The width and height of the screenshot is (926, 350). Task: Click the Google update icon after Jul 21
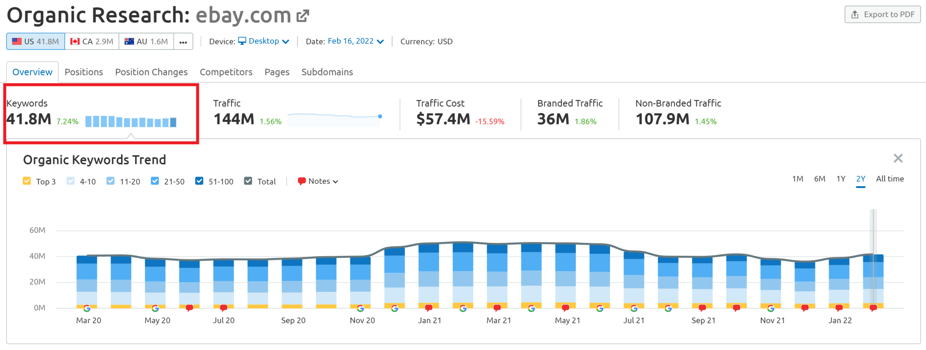668,308
